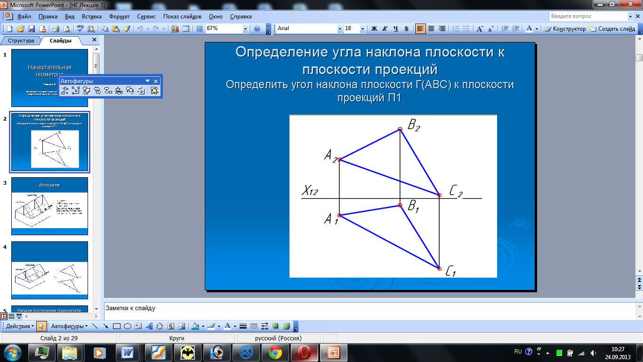Expand the Действия drawing menu
This screenshot has width=643, height=362.
point(19,326)
